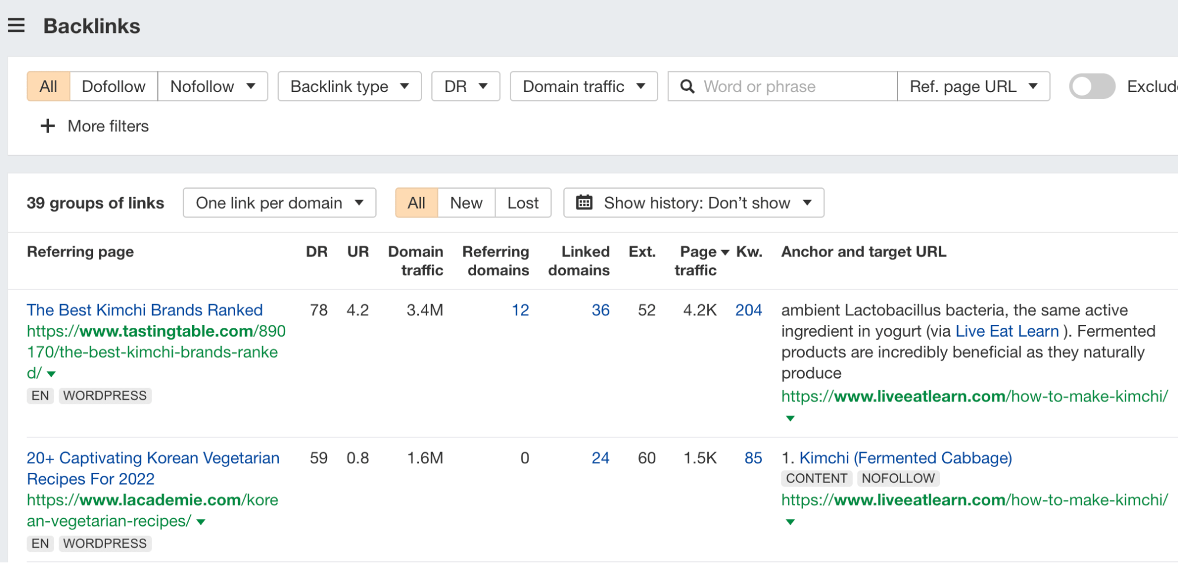Image resolution: width=1178 pixels, height=563 pixels.
Task: Open the DR filter dropdown
Action: [x=465, y=86]
